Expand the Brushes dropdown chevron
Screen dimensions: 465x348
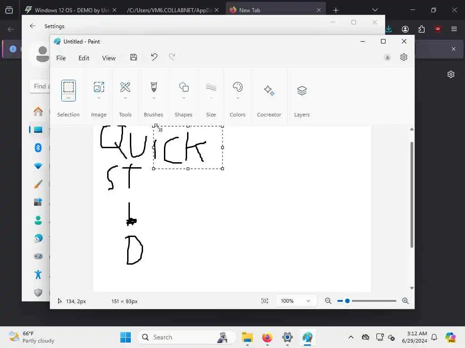click(x=153, y=98)
